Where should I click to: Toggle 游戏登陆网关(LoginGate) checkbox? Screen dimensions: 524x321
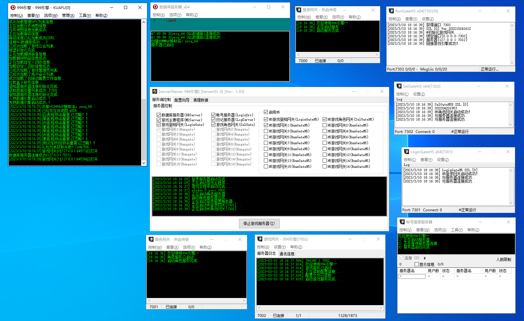[x=159, y=125]
